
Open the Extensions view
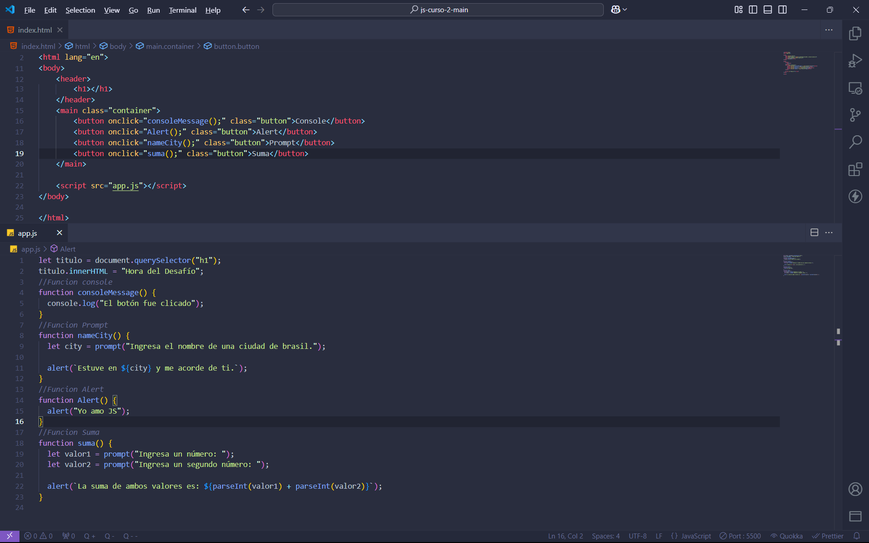tap(855, 169)
